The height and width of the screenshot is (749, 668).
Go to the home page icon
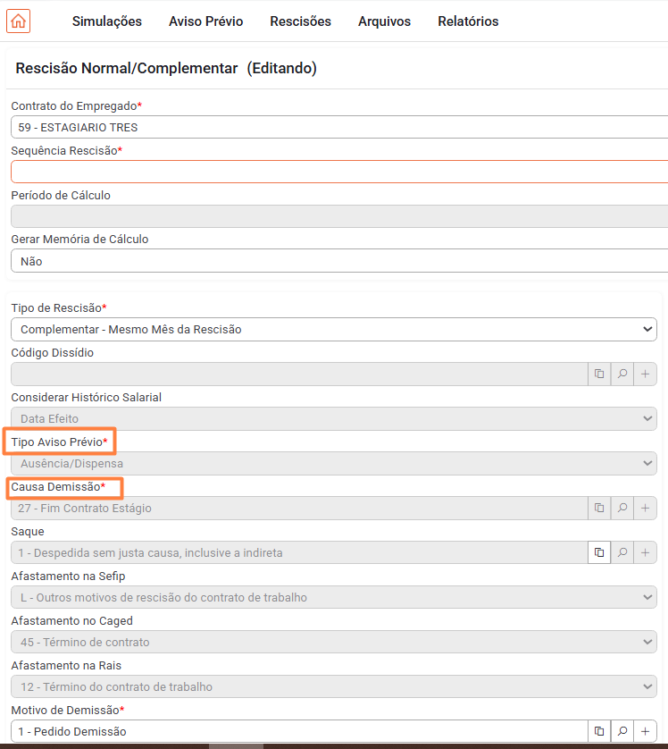click(x=18, y=21)
